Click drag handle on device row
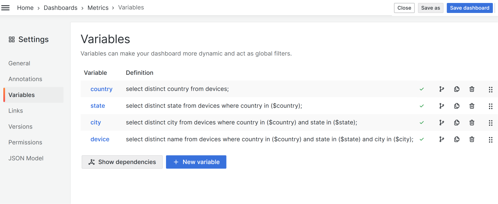Screen dimensions: 498x204 point(490,140)
